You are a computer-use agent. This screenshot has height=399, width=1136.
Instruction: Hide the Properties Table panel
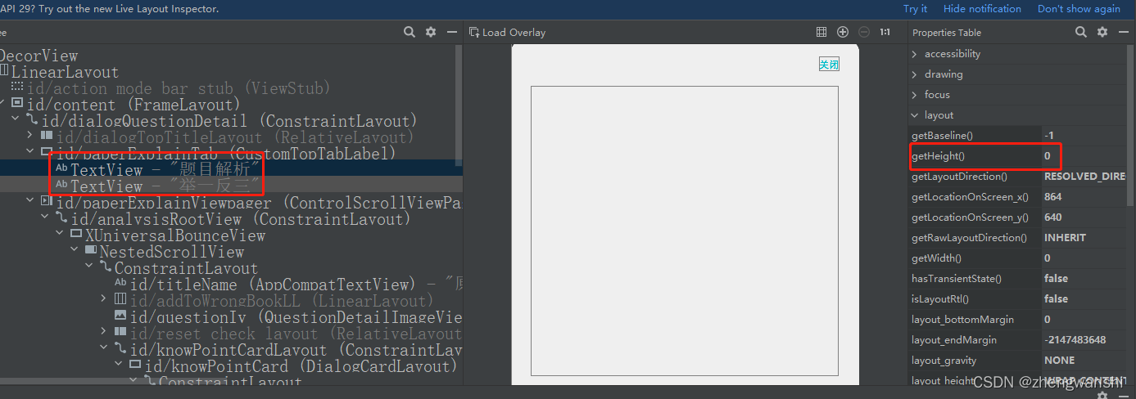pos(1123,32)
